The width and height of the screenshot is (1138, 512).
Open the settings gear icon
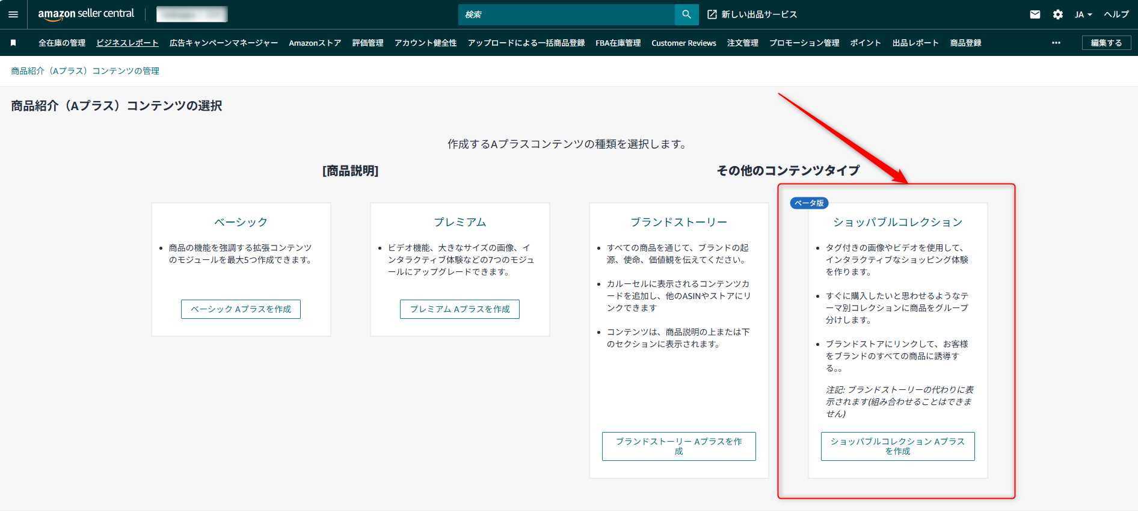[x=1057, y=14]
